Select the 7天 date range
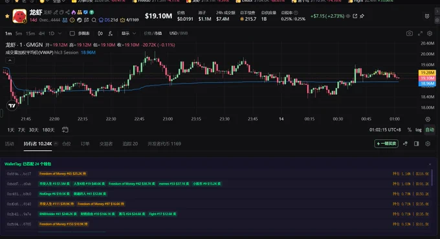 [21, 130]
